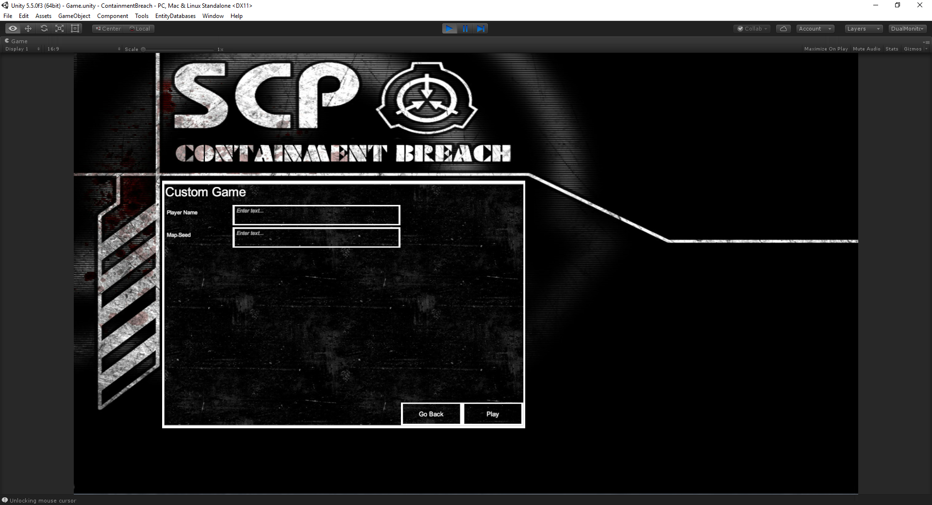The image size is (932, 505).
Task: Toggle Mute Audio in Game view
Action: [866, 49]
